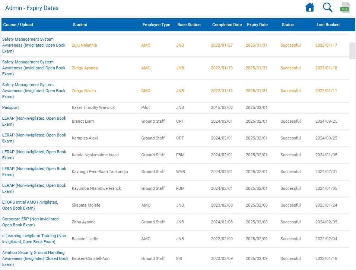356x270 pixels.
Task: Sort by Last Booked column header
Action: 328,25
